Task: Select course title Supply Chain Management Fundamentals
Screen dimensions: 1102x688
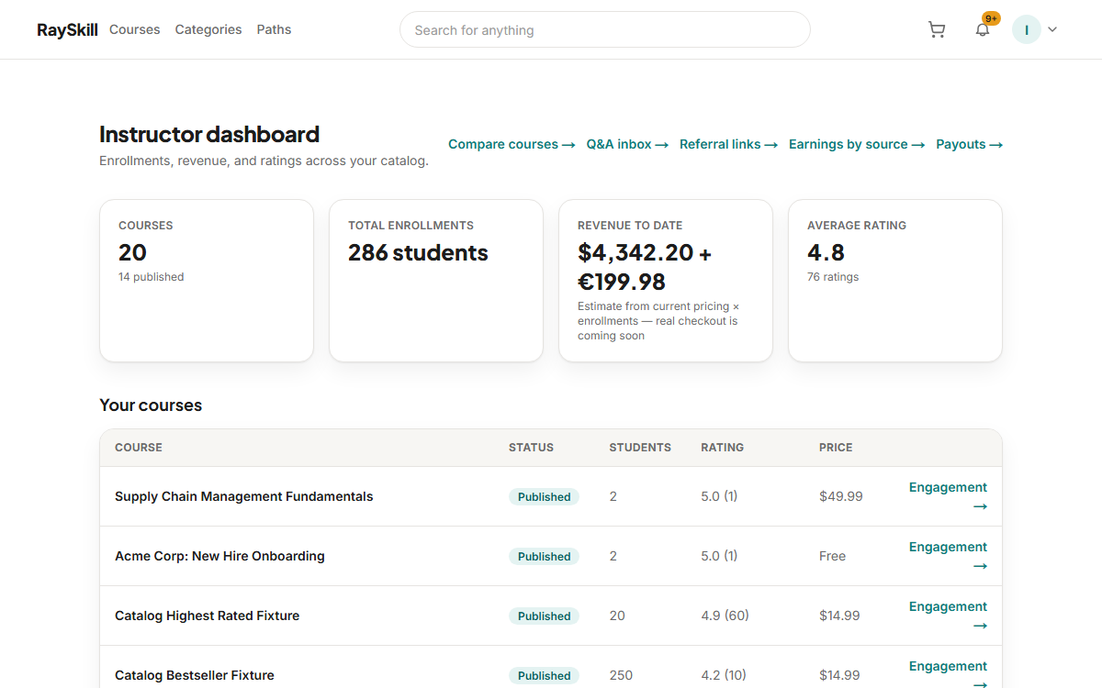Action: [x=244, y=496]
